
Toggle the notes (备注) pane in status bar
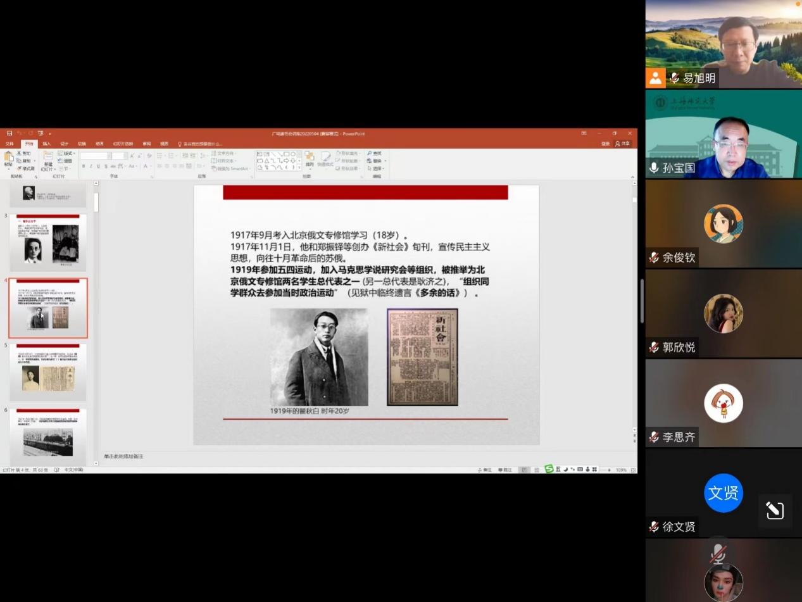click(484, 470)
